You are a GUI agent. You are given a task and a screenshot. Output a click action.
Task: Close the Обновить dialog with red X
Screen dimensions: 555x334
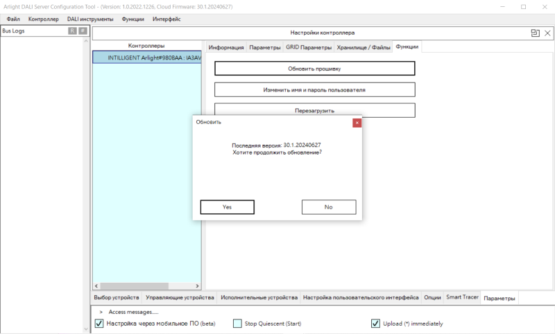tap(357, 123)
